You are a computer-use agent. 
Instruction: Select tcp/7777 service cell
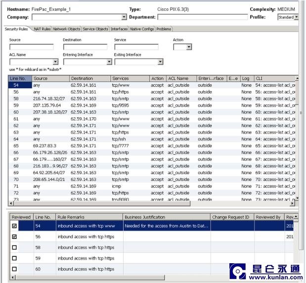[121, 146]
